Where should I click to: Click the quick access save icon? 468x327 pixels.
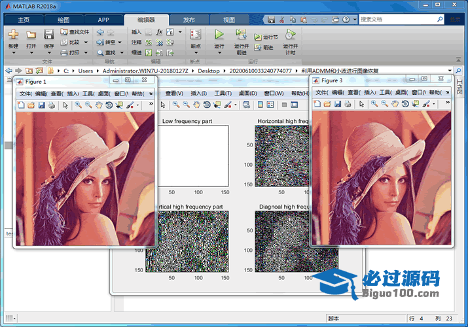pyautogui.click(x=271, y=20)
